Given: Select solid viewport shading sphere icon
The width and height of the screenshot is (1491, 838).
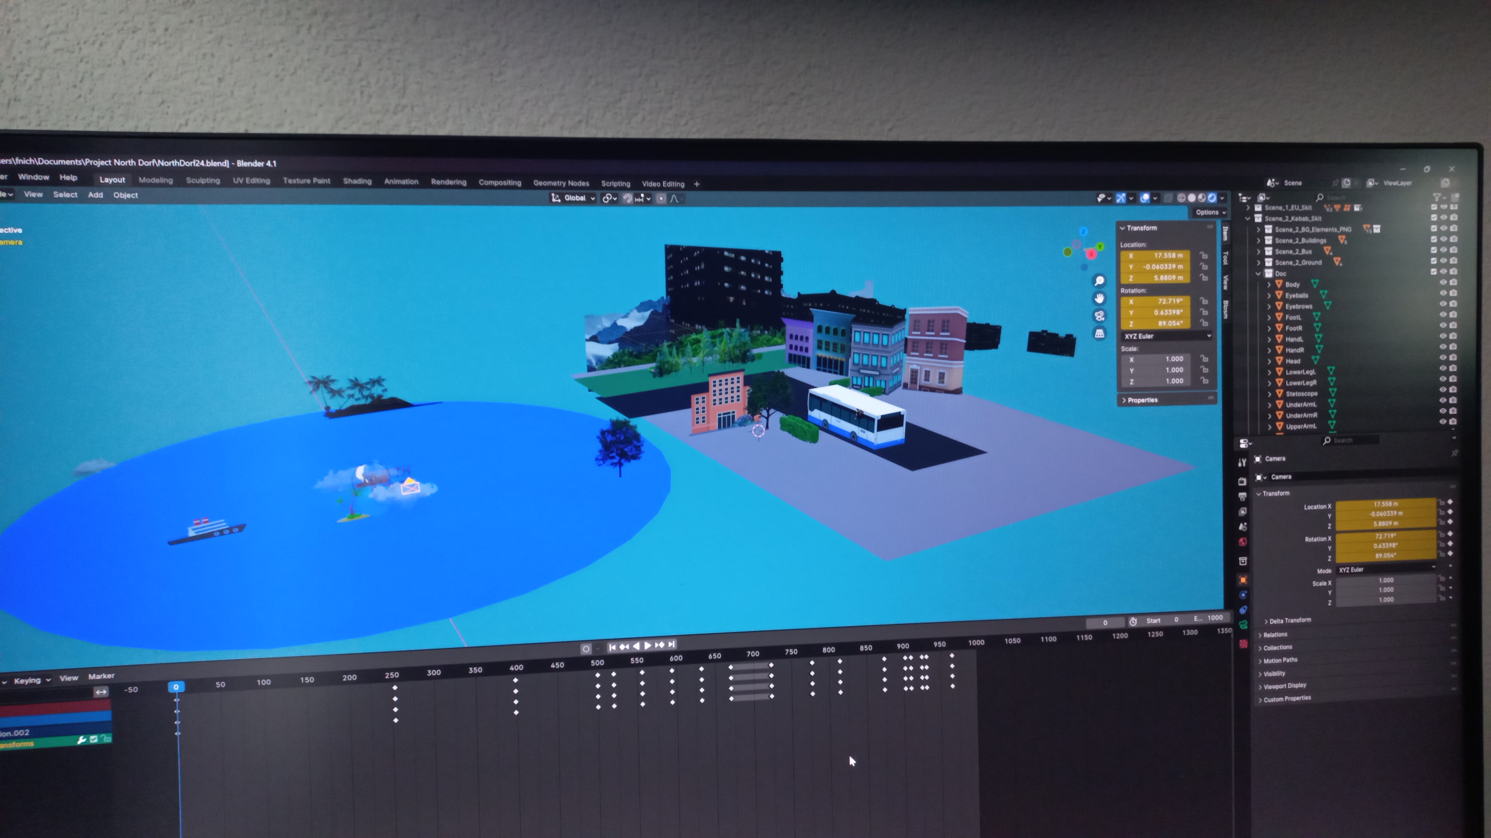Looking at the screenshot, I should (x=1191, y=198).
